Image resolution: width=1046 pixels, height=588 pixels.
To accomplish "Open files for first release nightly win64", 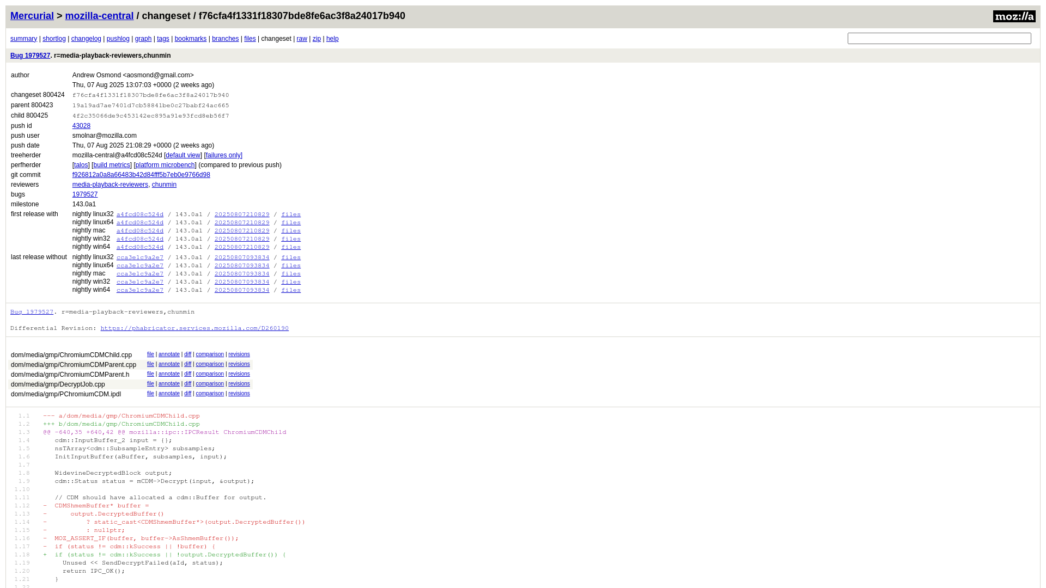I will pos(291,247).
